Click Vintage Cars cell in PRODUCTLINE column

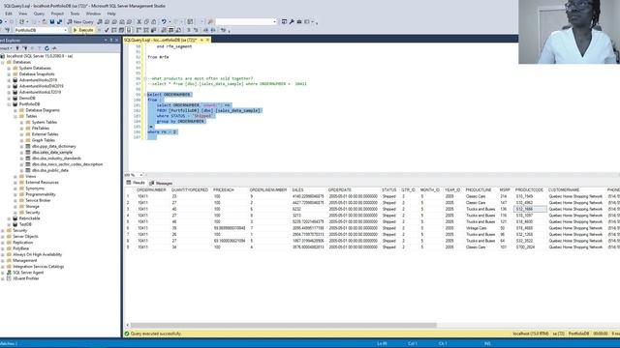[x=476, y=228]
